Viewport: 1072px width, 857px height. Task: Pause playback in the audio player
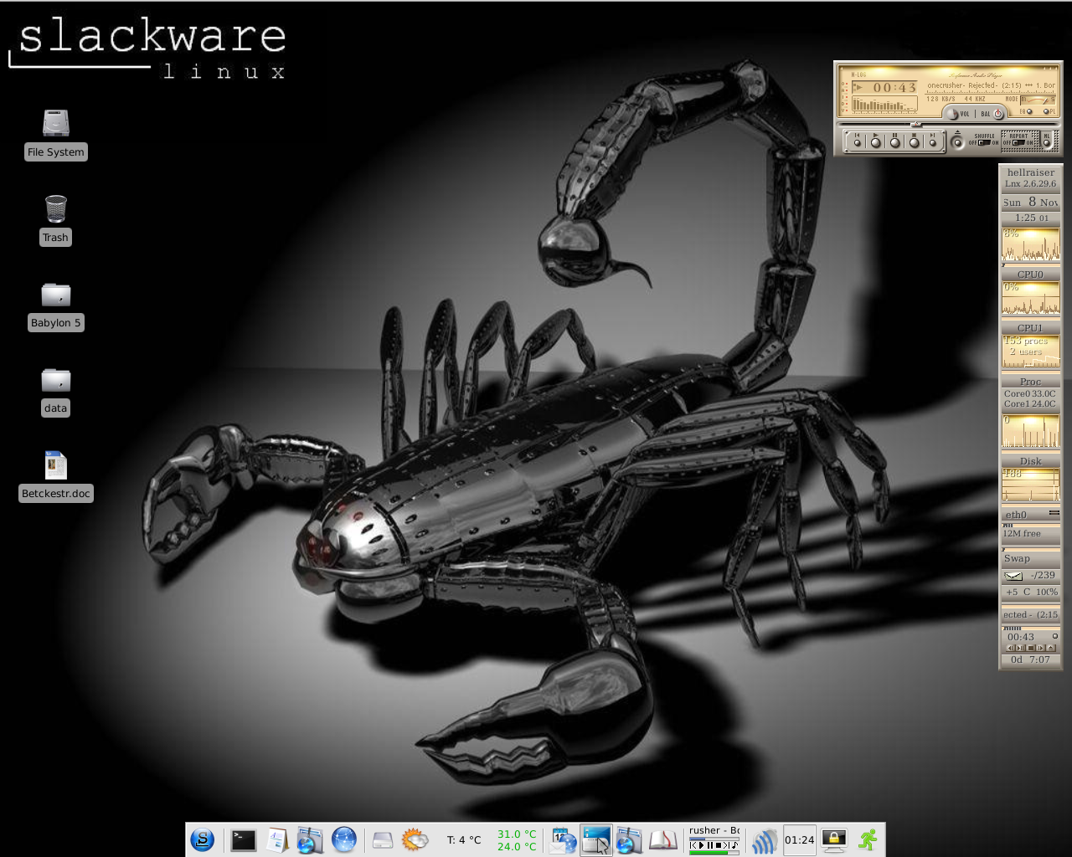tap(895, 142)
